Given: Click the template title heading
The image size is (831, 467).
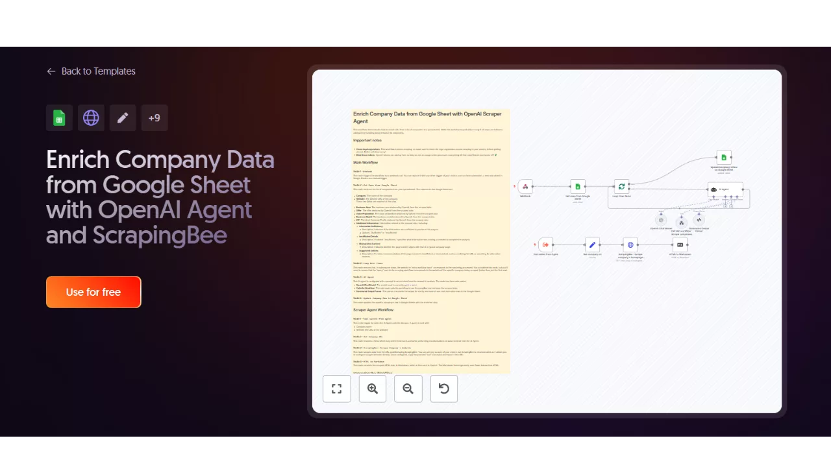Looking at the screenshot, I should tap(160, 197).
